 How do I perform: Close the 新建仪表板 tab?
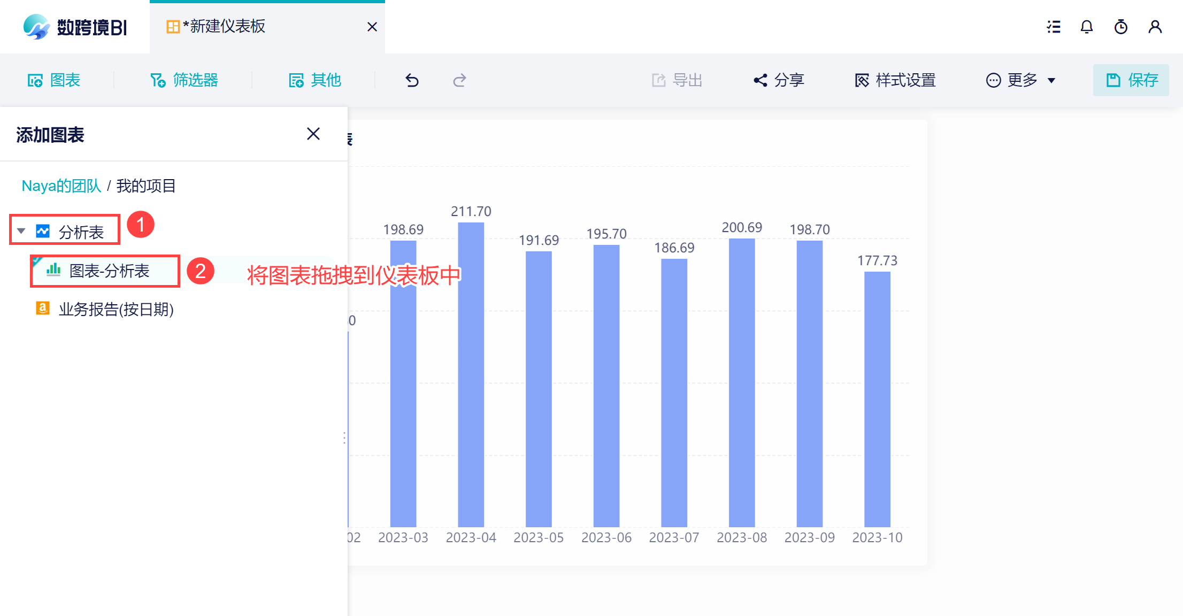tap(372, 27)
